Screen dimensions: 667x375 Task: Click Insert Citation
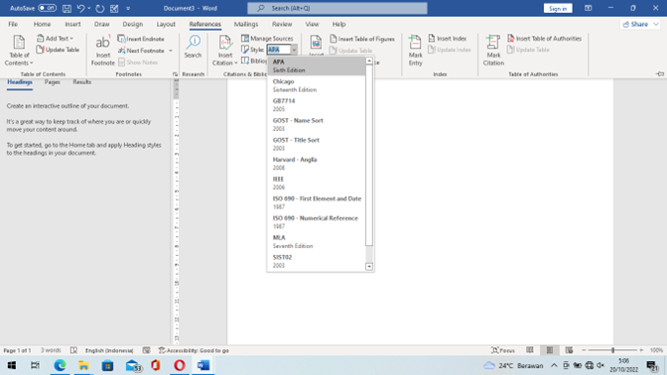(224, 51)
